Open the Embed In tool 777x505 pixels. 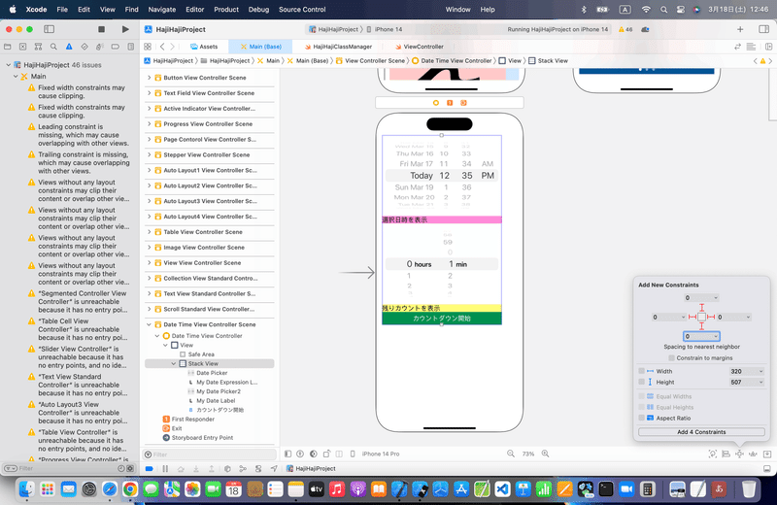point(767,454)
